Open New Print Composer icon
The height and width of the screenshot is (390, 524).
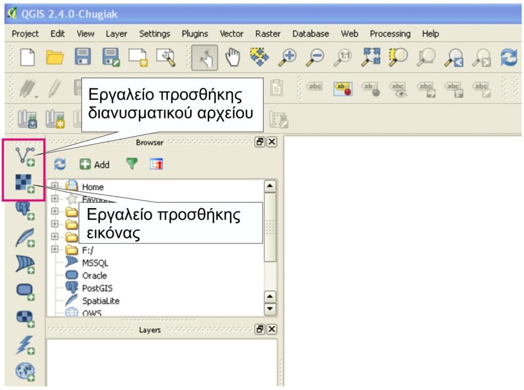(138, 58)
